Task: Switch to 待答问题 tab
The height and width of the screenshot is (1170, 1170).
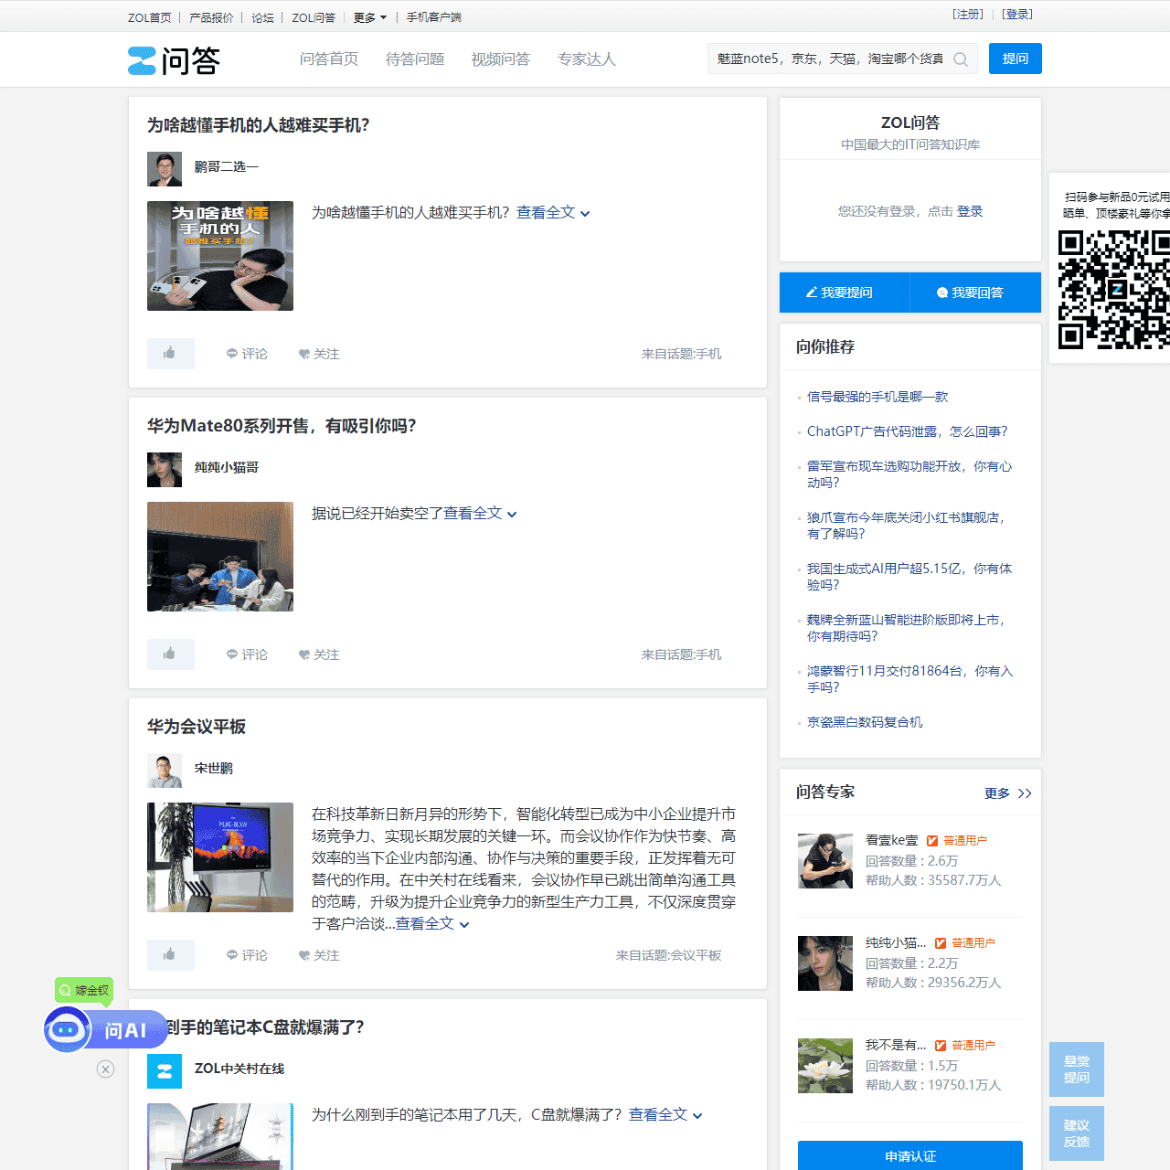Action: 414,59
